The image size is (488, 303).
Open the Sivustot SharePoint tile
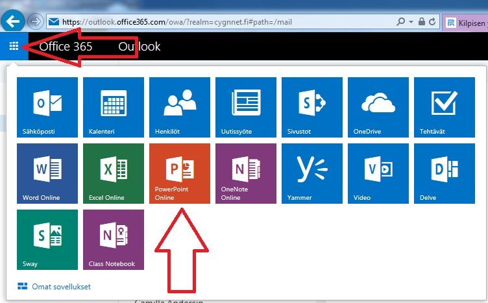(x=312, y=107)
